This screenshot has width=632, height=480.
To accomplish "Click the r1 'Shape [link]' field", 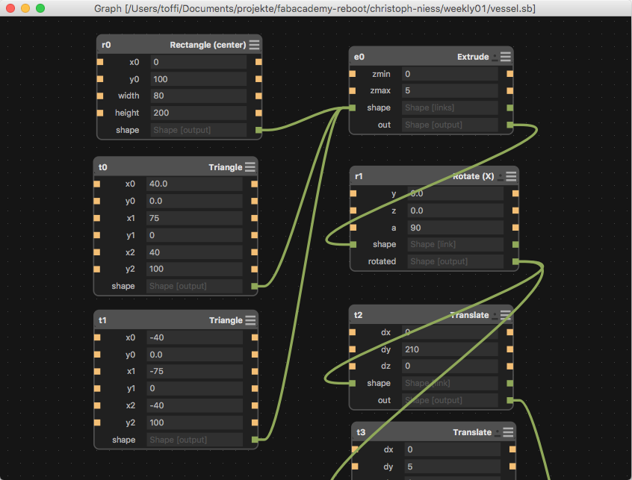I will [x=456, y=244].
